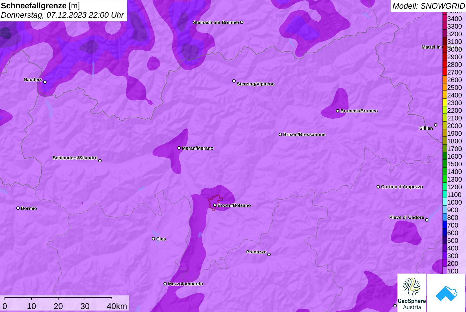Pick the 3400 m legend color swatch
466x312 pixels.
tap(444, 18)
